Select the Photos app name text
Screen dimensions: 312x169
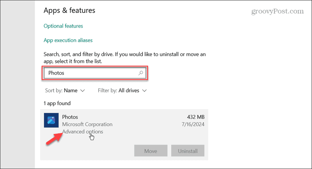click(x=70, y=117)
